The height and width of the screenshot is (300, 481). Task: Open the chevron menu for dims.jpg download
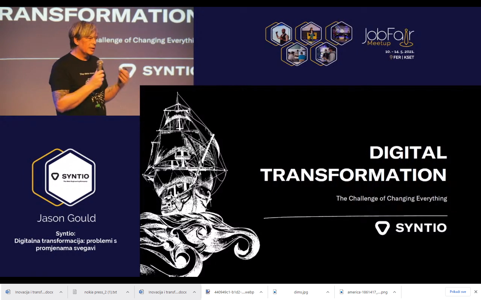(x=328, y=292)
